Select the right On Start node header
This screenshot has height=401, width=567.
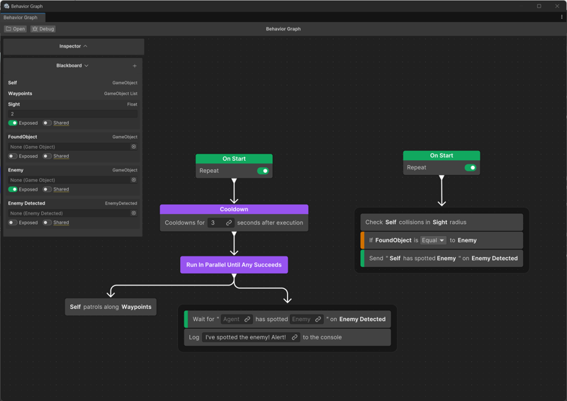click(442, 155)
